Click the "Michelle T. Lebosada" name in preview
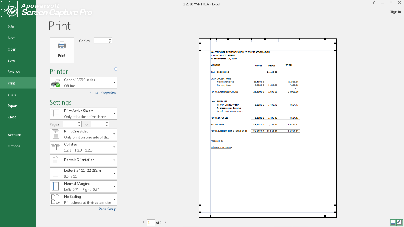 click(221, 147)
